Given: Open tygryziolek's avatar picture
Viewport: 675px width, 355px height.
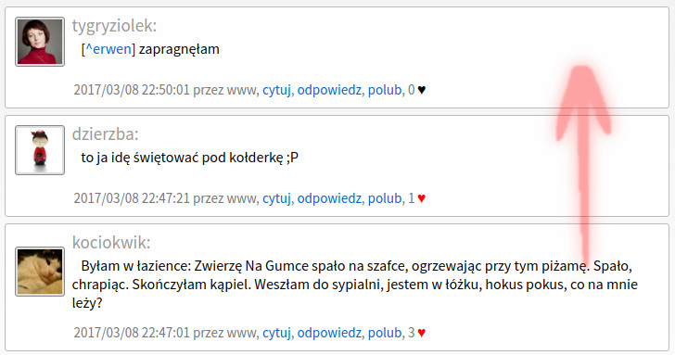Looking at the screenshot, I should [40, 42].
